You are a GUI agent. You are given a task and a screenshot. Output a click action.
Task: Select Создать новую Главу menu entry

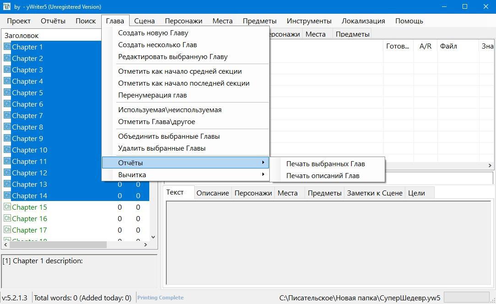(x=153, y=33)
